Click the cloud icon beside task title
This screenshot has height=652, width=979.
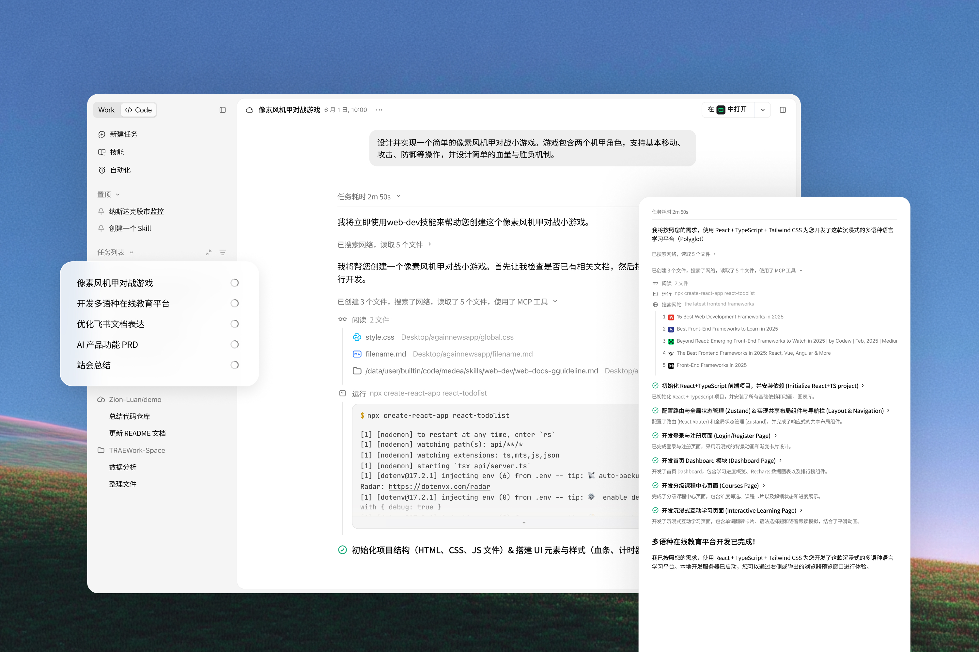(x=249, y=110)
